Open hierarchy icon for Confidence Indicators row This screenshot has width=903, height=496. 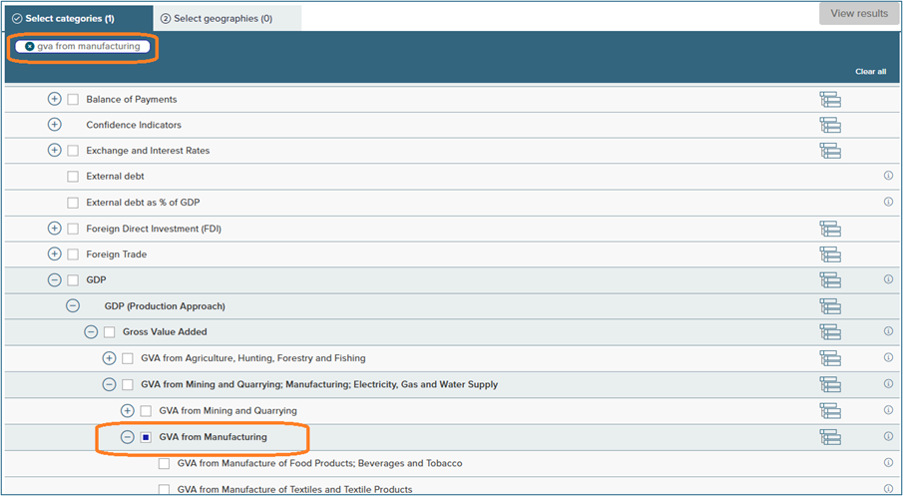tap(830, 125)
